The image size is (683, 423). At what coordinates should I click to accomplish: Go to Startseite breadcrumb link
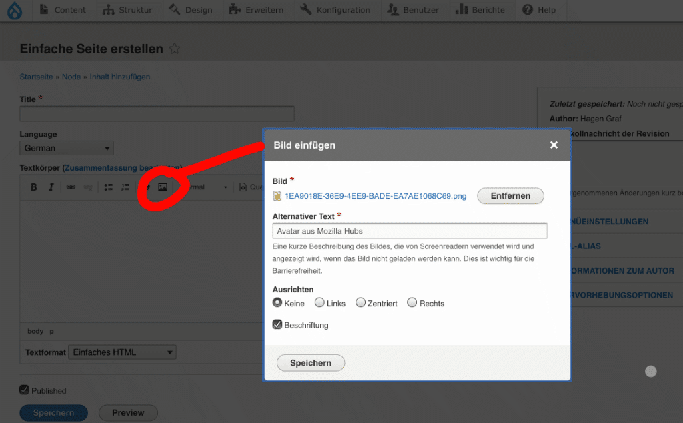[x=36, y=77]
